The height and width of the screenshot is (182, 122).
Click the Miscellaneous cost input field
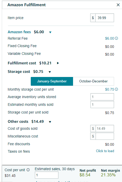(105, 136)
